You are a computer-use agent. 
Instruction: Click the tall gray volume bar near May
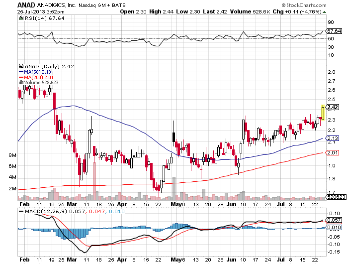(x=174, y=189)
